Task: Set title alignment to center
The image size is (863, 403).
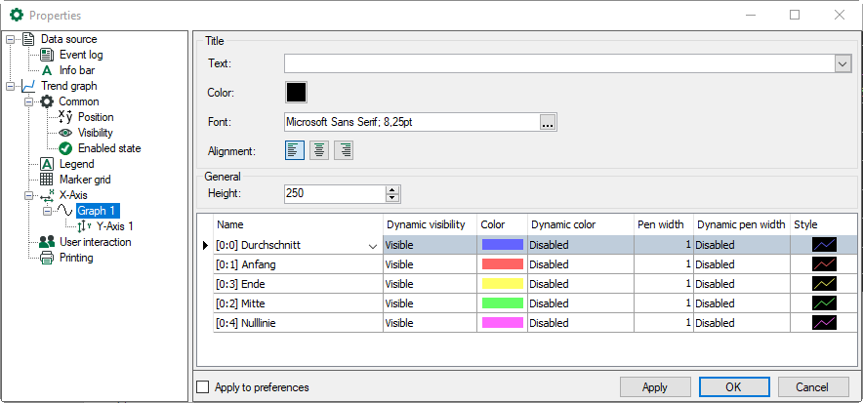Action: point(319,150)
